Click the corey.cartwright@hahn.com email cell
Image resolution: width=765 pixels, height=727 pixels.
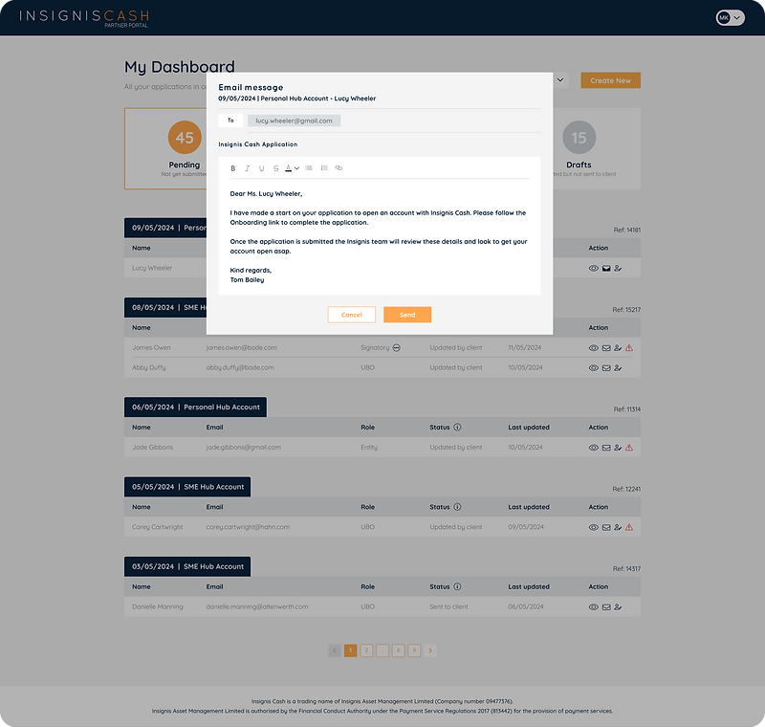pyautogui.click(x=248, y=527)
